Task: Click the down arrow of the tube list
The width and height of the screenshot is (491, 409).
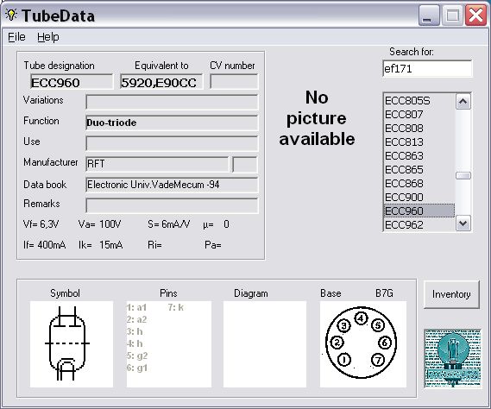Action: (x=463, y=223)
